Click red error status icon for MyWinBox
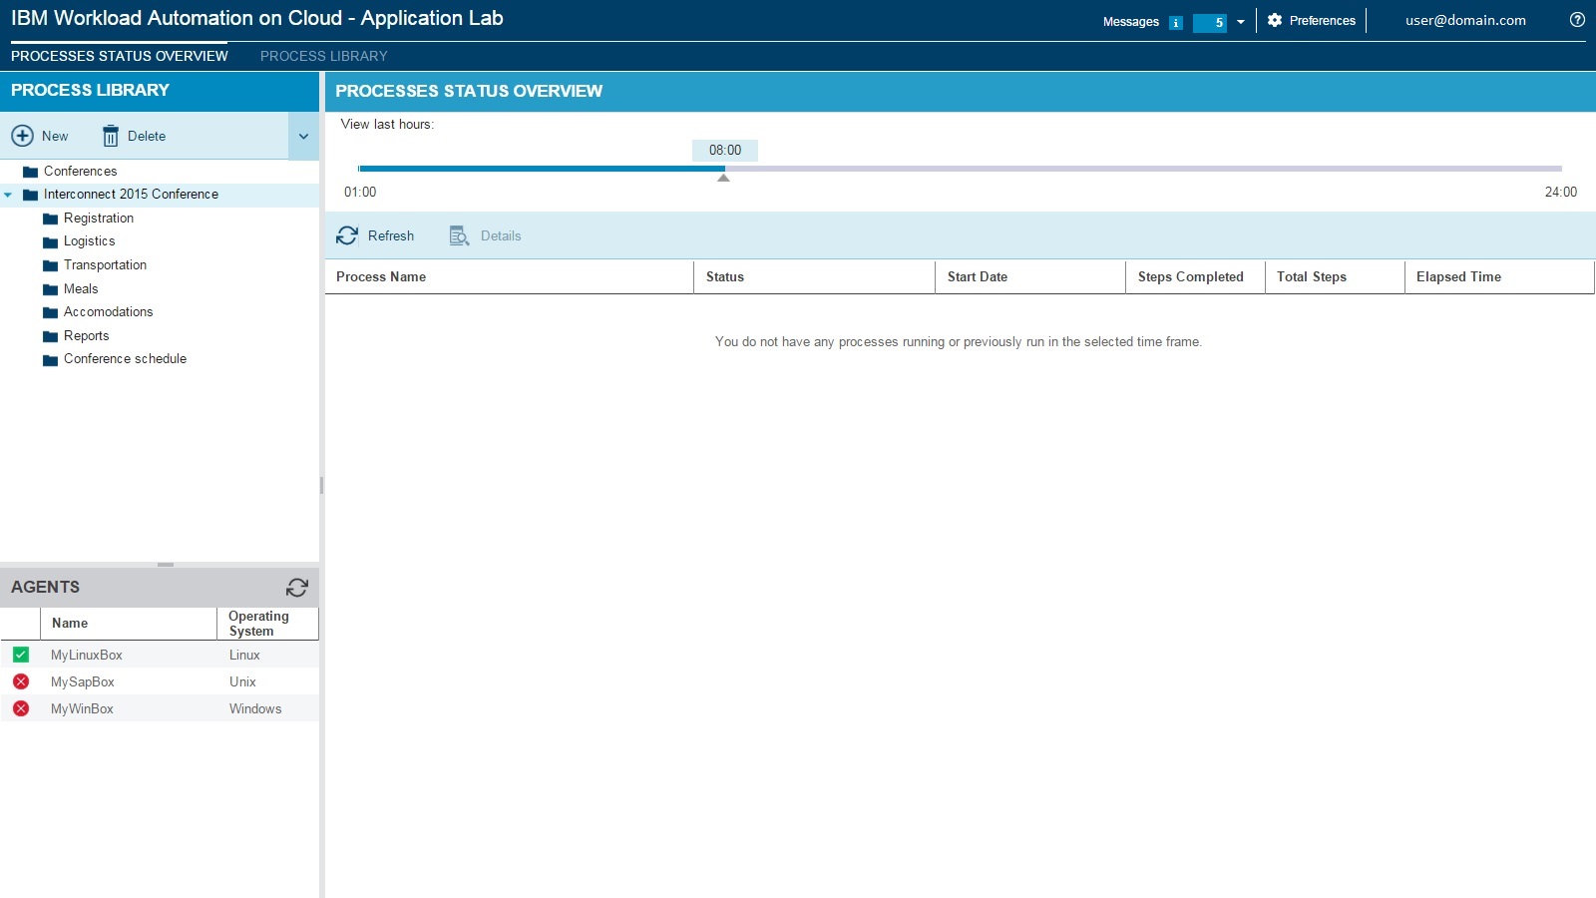The height and width of the screenshot is (898, 1596). coord(21,708)
